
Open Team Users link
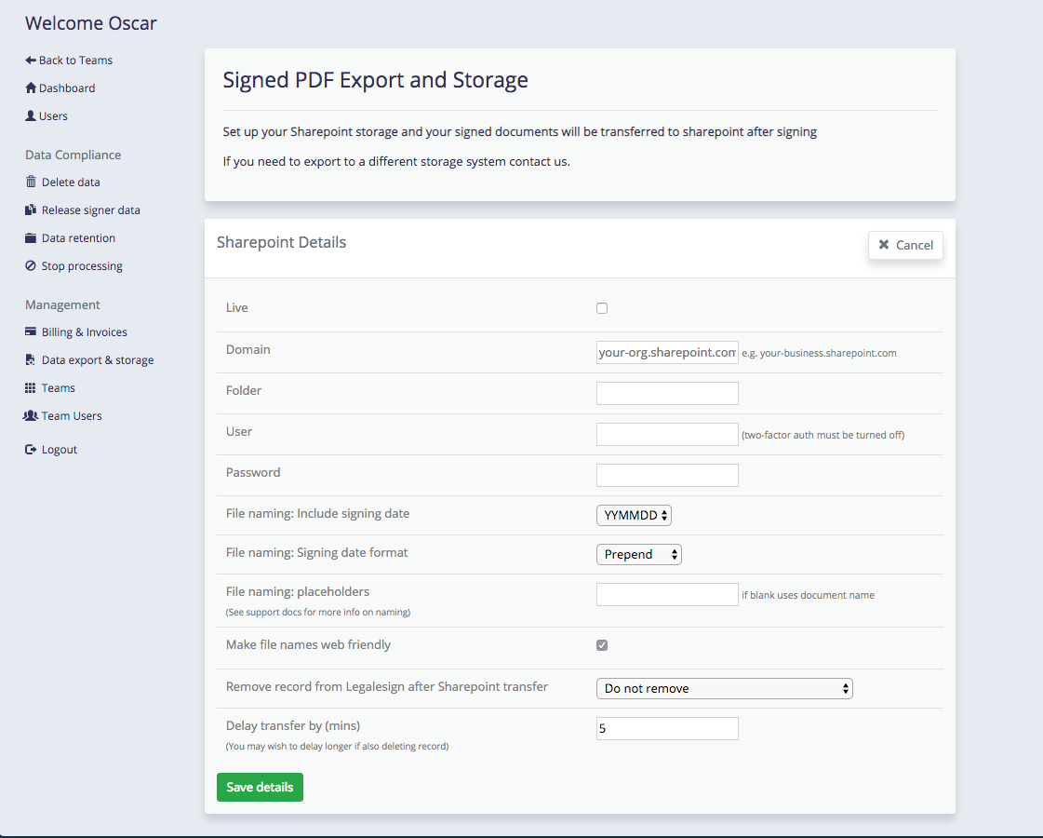72,415
